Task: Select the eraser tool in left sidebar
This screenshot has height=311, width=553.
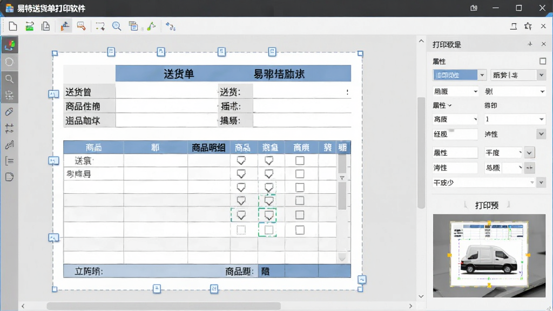Action: click(10, 112)
